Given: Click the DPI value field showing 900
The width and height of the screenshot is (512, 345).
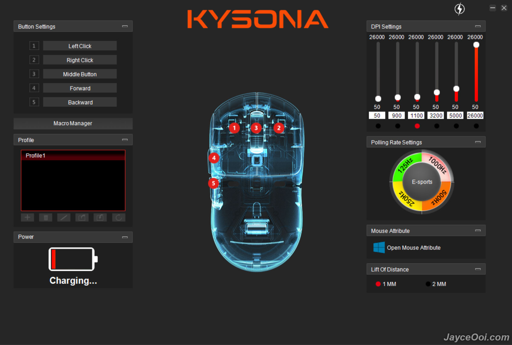Looking at the screenshot, I should [x=397, y=115].
